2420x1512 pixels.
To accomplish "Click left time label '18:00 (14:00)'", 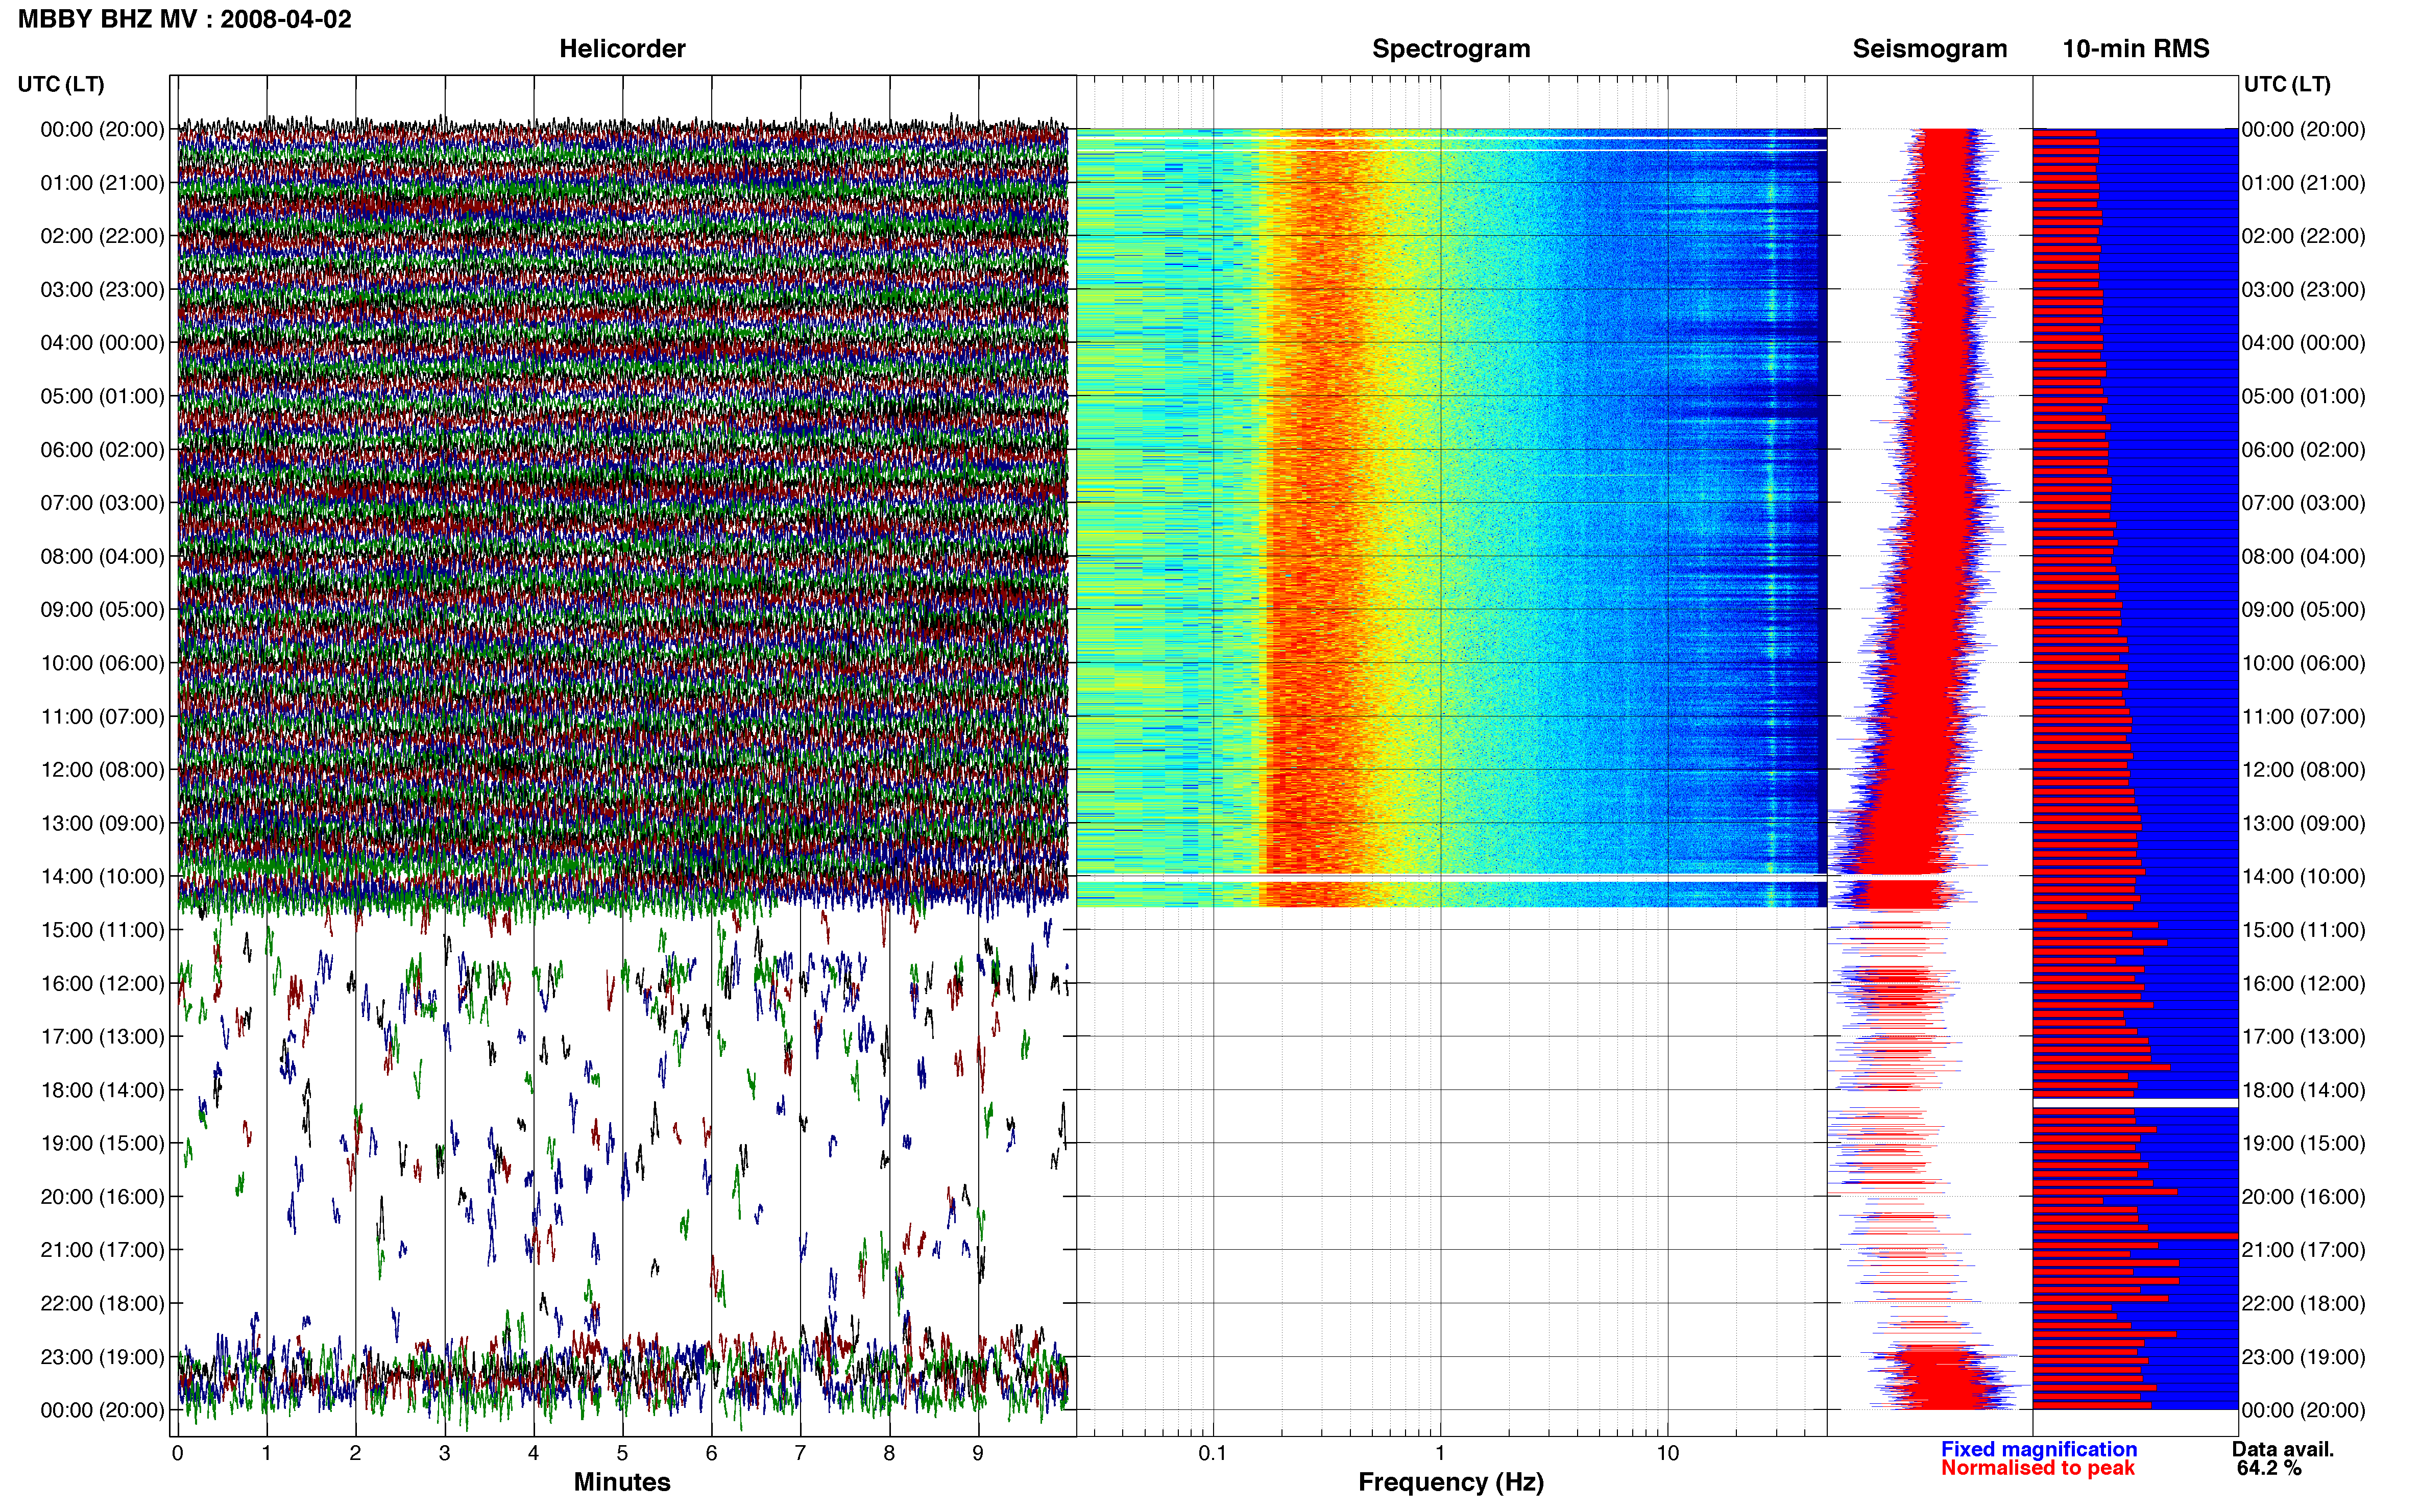I will click(x=102, y=1090).
